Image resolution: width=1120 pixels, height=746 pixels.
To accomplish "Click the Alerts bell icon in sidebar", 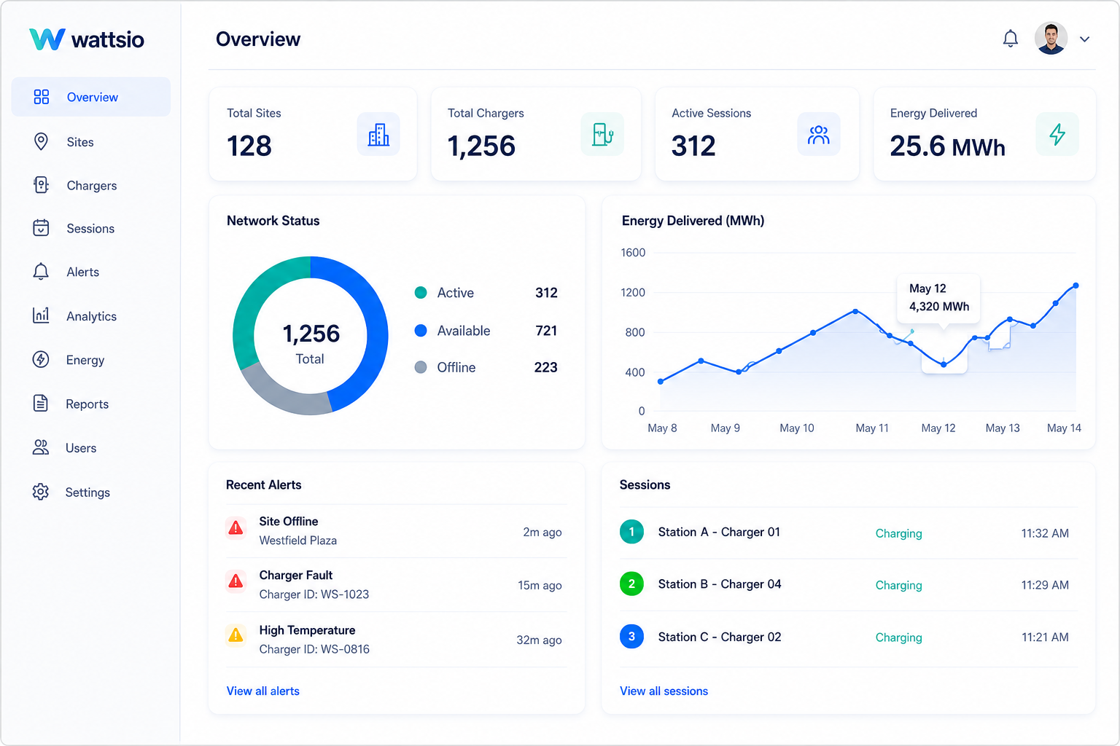I will click(41, 272).
